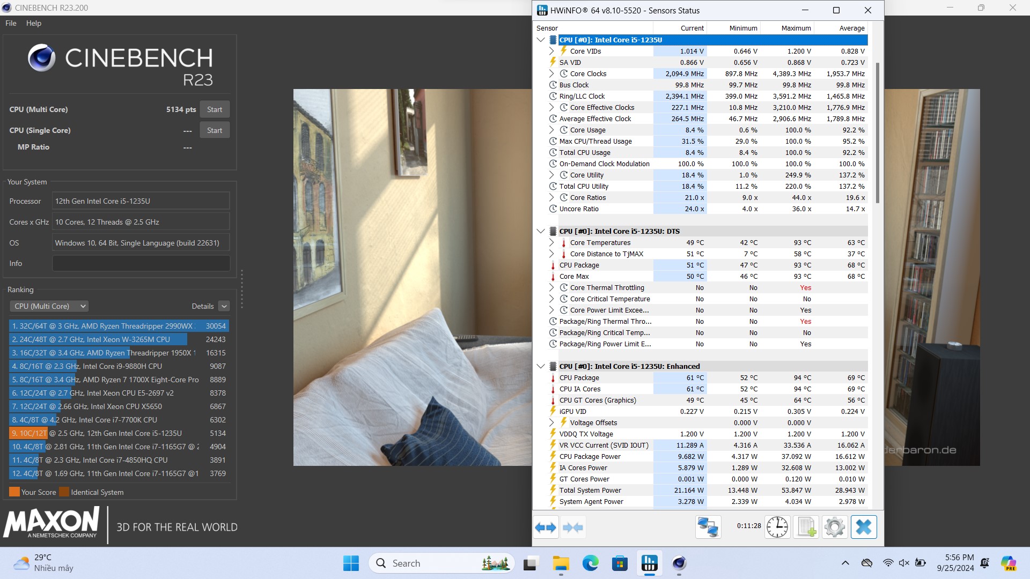Expand Core Effective Clocks row

pyautogui.click(x=551, y=107)
